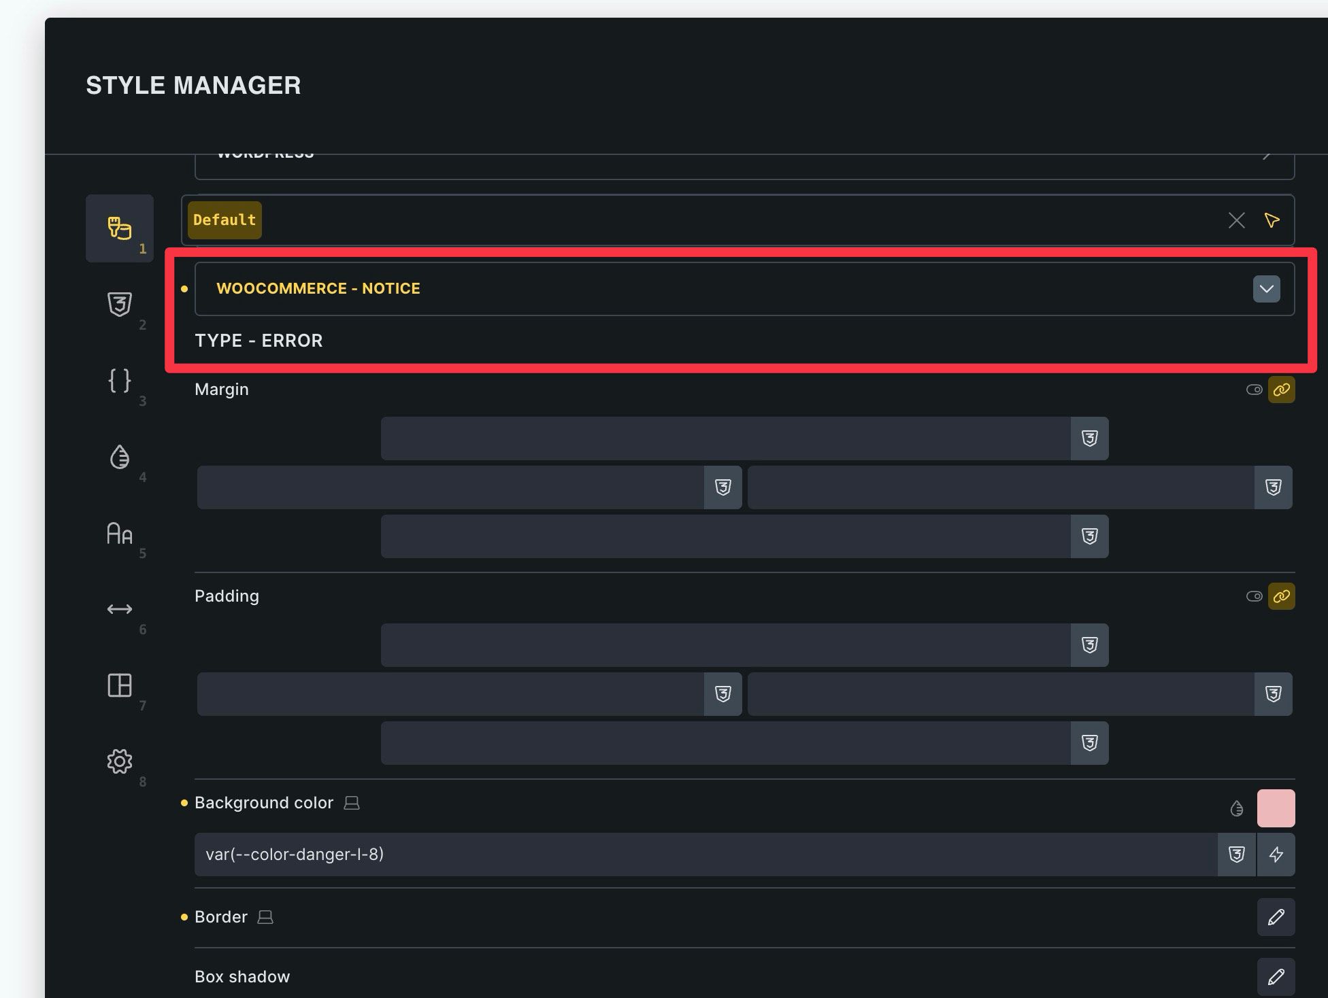The image size is (1328, 998).
Task: Edit the Border settings
Action: point(1276,917)
